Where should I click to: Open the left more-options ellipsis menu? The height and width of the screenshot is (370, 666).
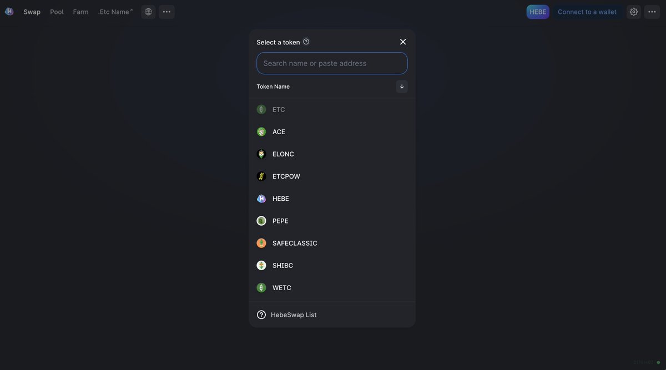pos(167,12)
